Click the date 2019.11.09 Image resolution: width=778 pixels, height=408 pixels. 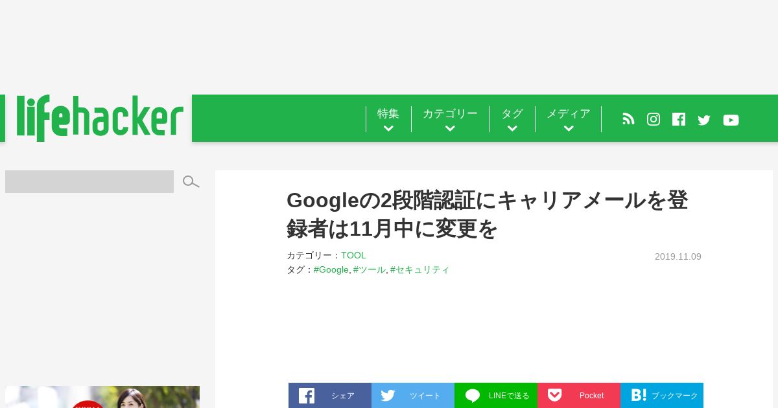pyautogui.click(x=678, y=256)
